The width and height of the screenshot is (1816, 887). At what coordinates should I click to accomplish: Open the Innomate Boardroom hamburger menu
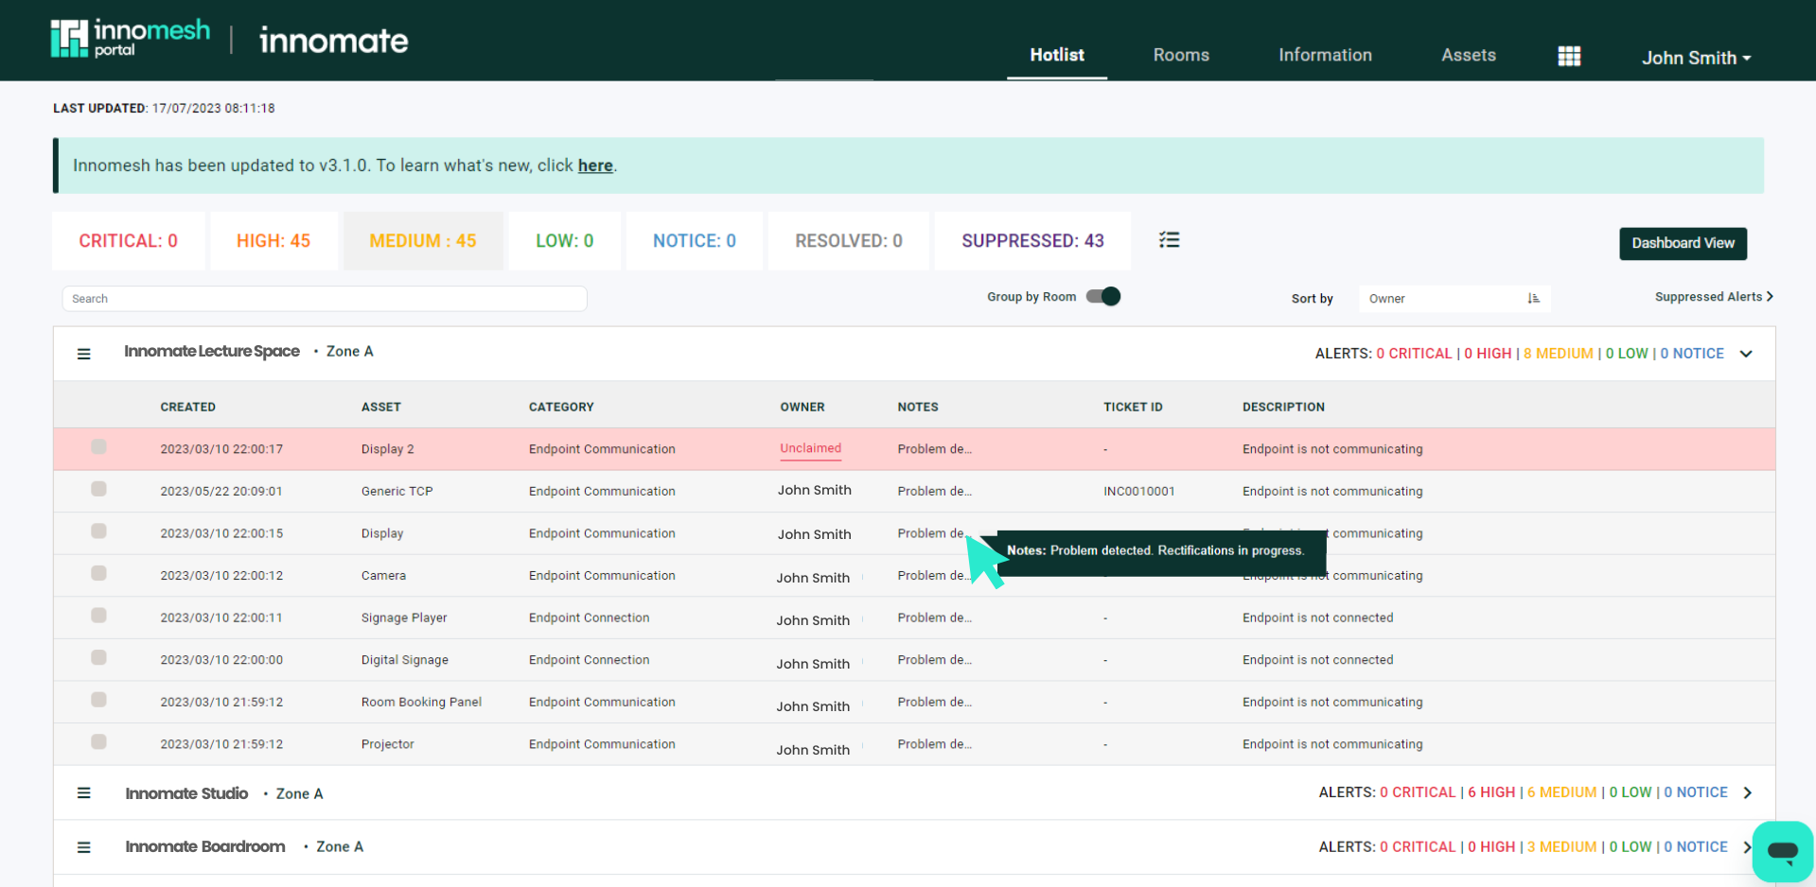84,846
